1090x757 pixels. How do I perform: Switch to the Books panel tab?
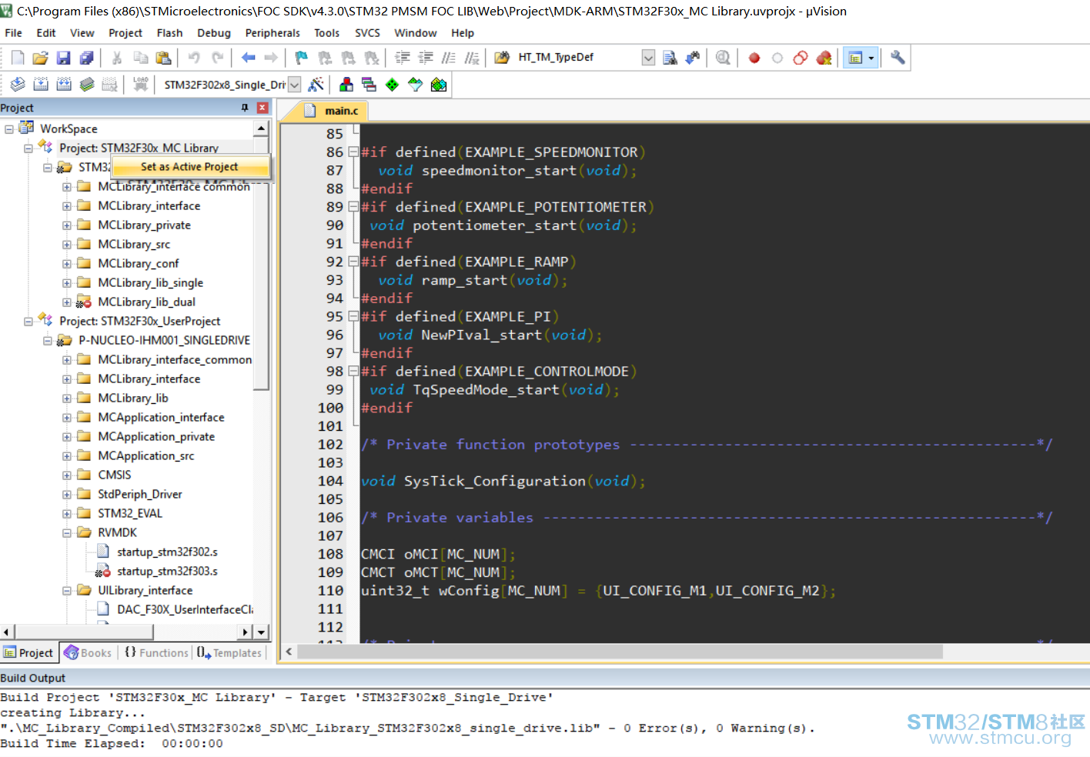click(88, 652)
